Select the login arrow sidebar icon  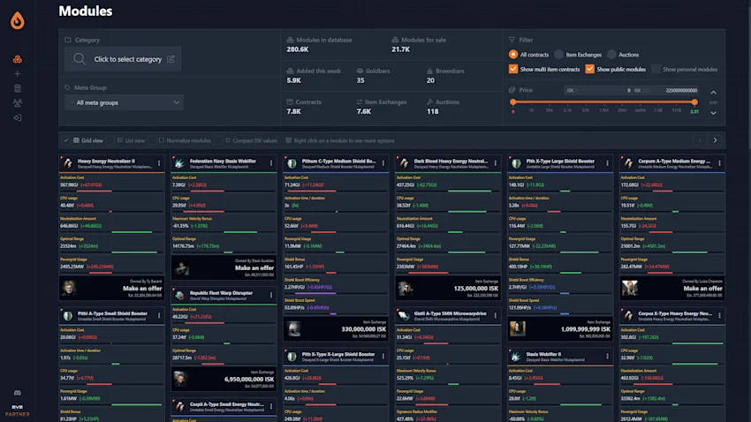coord(18,117)
